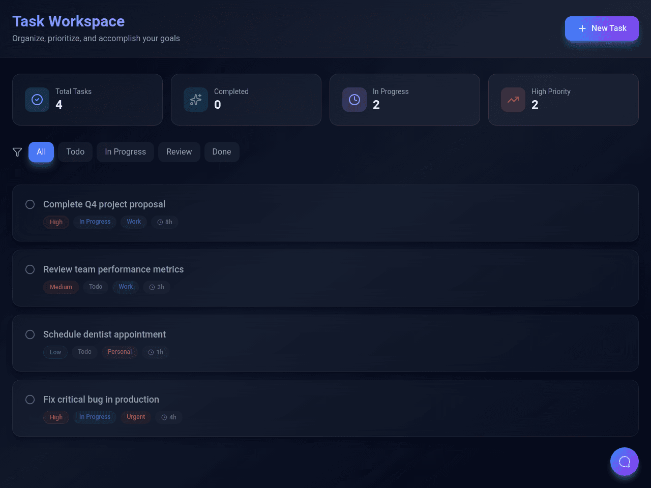
Task: Click the High Priority stat label
Action: coord(551,91)
